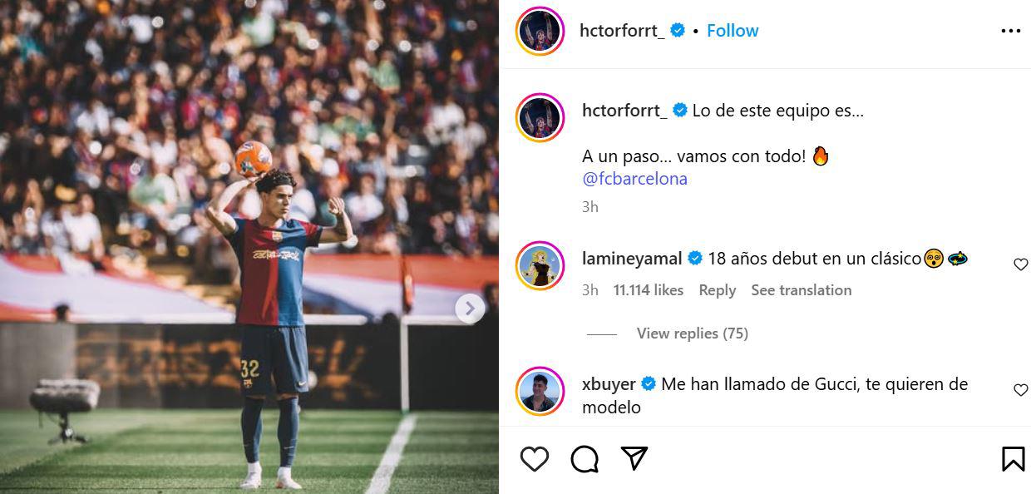The width and height of the screenshot is (1031, 494).
Task: View the 11.114 likes on comment
Action: tap(648, 290)
